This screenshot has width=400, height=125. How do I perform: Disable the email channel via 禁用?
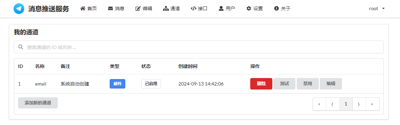click(308, 84)
